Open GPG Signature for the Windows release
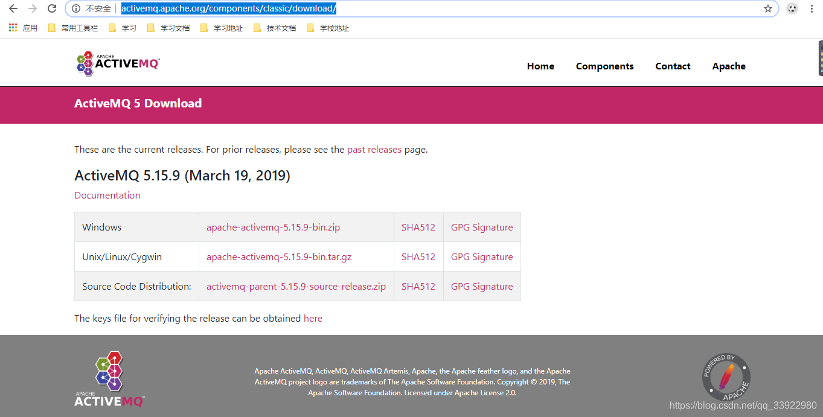823x417 pixels. 482,228
